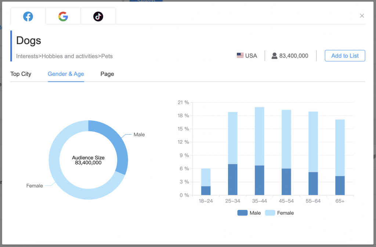
Task: Switch to the Facebook platform tab
Action: [27, 16]
